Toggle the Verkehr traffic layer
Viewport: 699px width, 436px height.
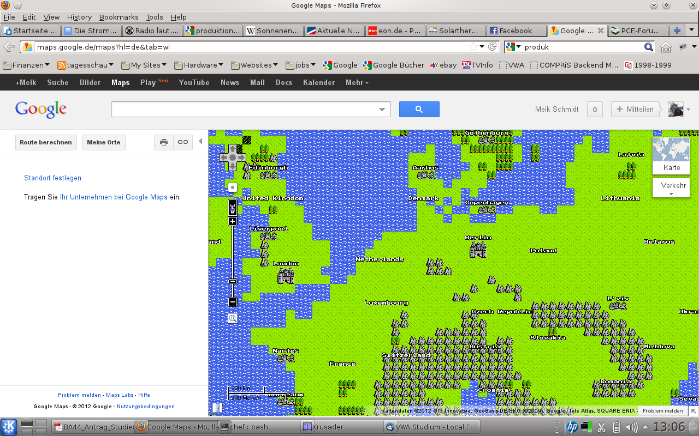tap(671, 188)
